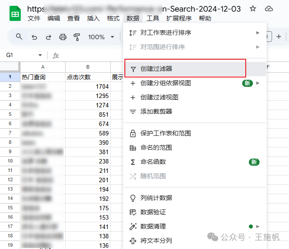Click the split icon beside 将文本分列
This screenshot has height=249, width=289.
pyautogui.click(x=133, y=241)
